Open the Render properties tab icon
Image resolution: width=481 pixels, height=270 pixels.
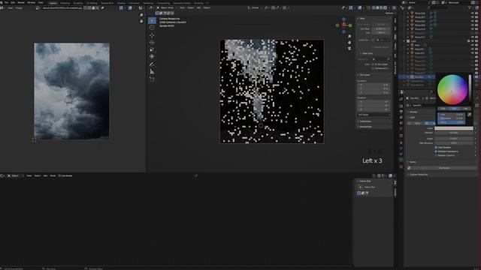401,106
